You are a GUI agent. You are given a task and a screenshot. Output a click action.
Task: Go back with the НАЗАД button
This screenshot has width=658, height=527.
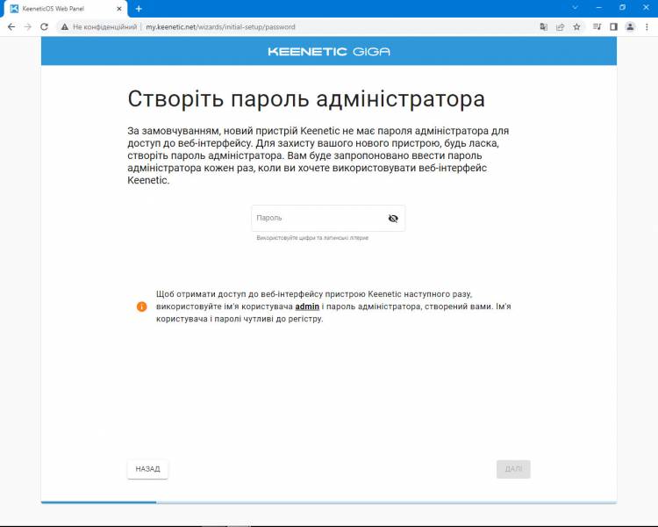pyautogui.click(x=147, y=468)
